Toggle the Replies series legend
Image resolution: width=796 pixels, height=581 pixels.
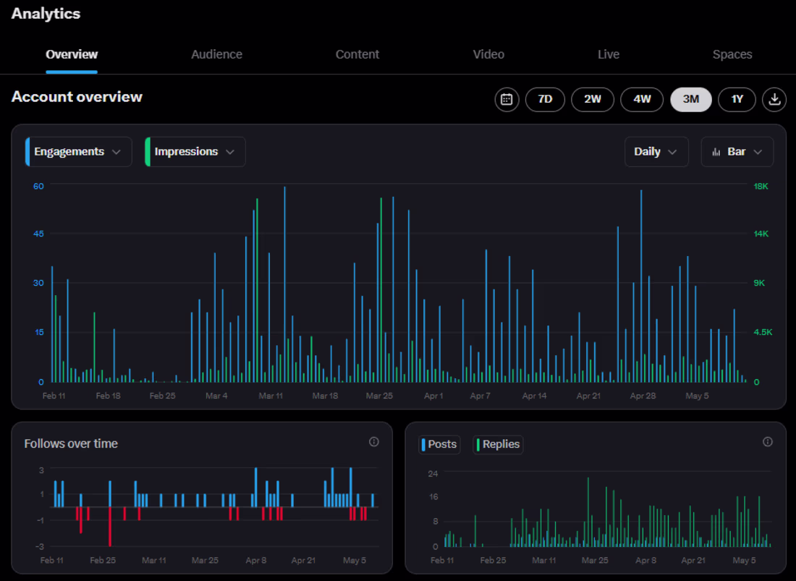498,444
